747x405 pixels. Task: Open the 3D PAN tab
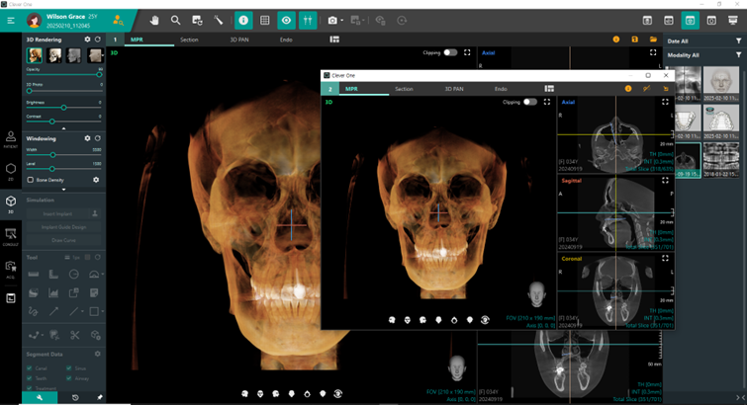240,40
